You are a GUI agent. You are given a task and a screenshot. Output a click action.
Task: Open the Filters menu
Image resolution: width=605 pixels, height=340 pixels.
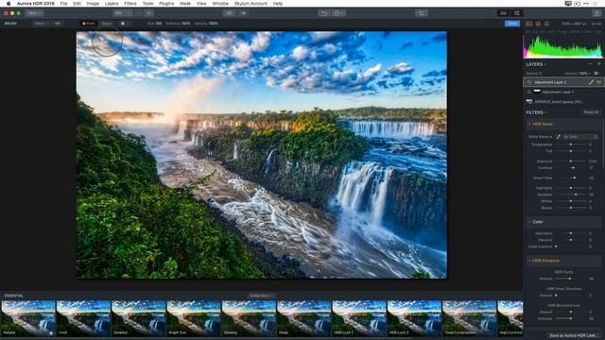(130, 4)
